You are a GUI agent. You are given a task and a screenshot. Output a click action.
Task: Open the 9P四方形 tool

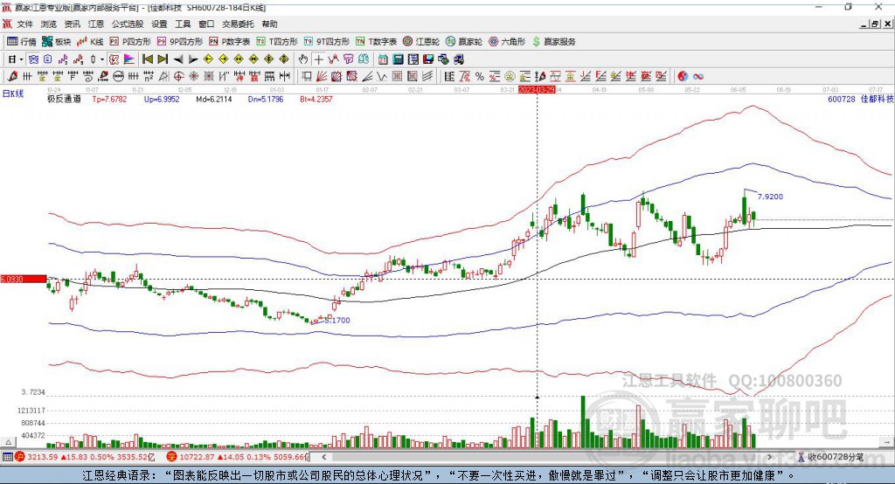(180, 42)
